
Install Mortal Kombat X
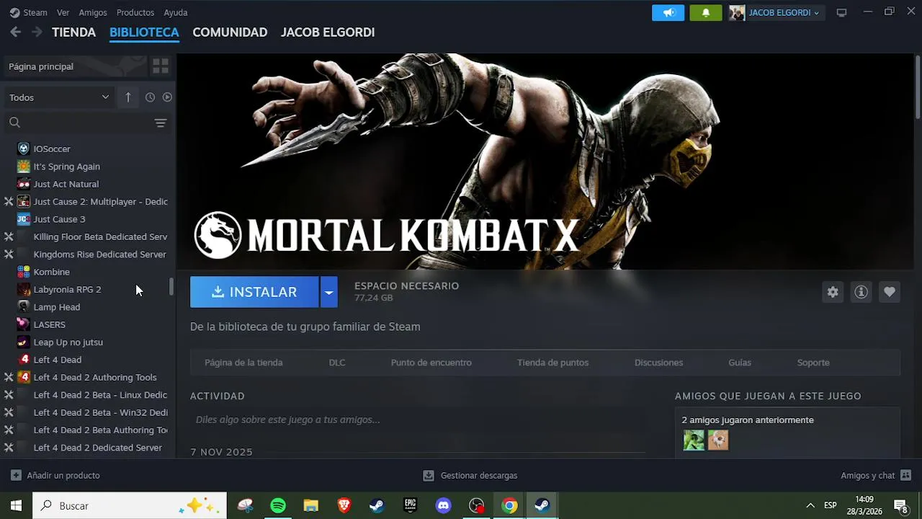coord(254,292)
